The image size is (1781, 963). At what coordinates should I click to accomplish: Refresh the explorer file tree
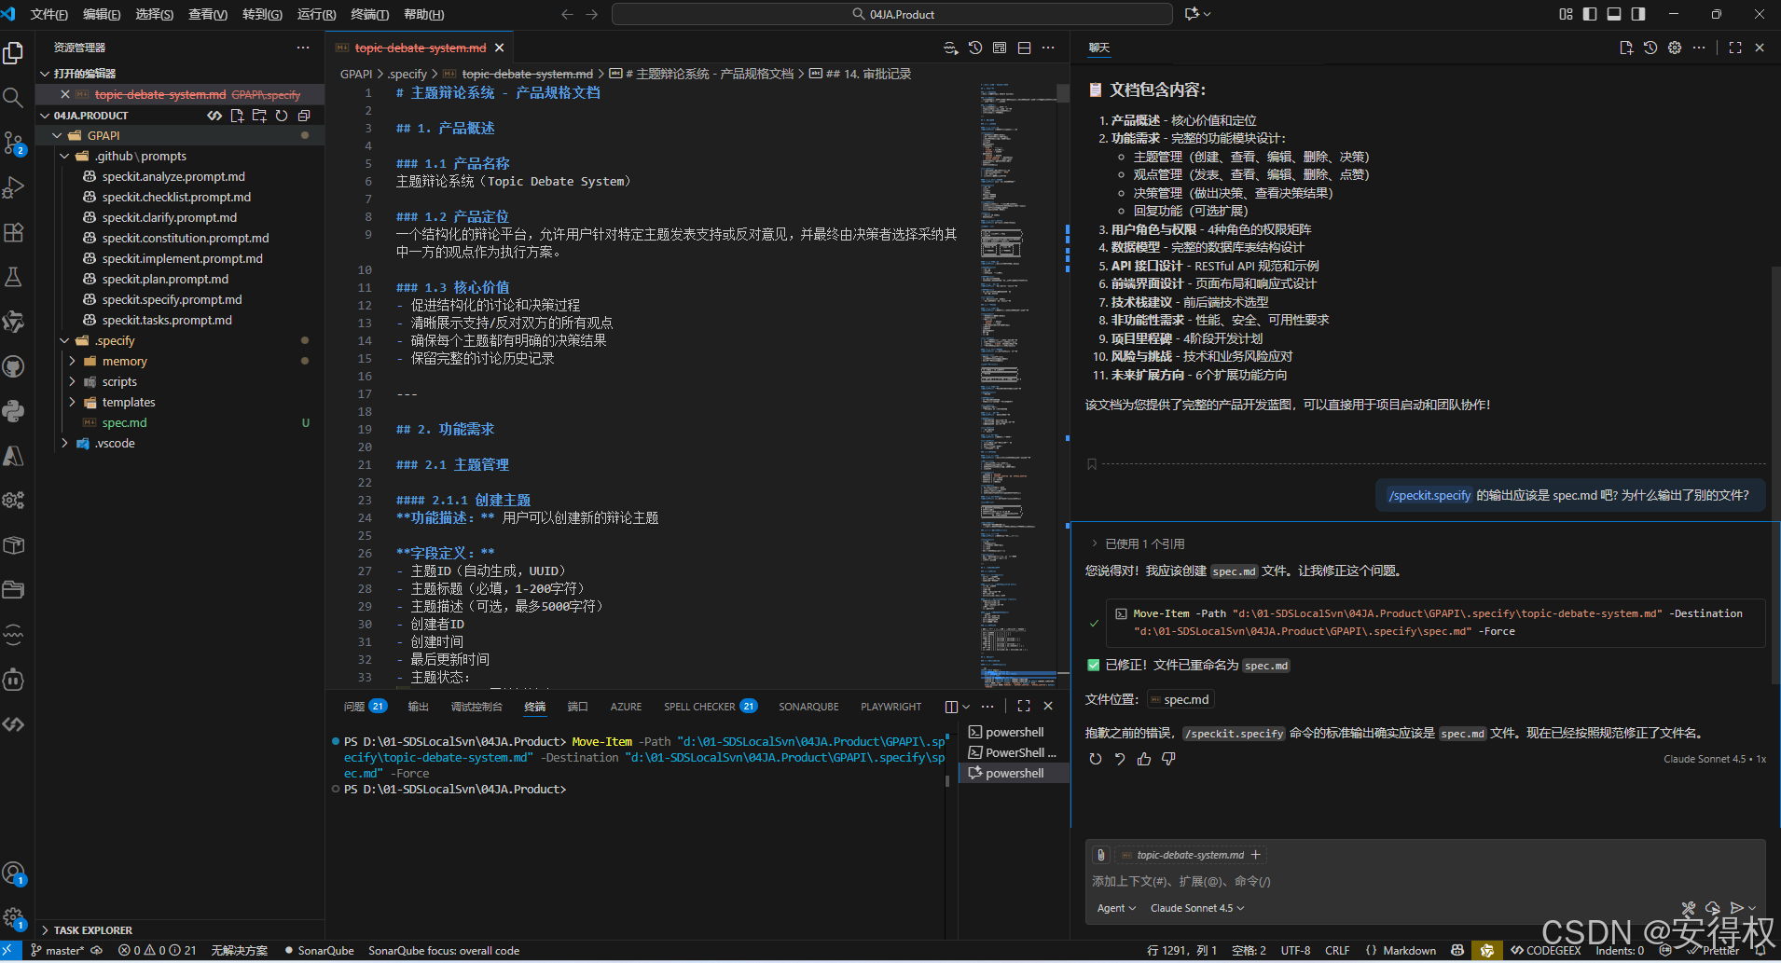[282, 116]
